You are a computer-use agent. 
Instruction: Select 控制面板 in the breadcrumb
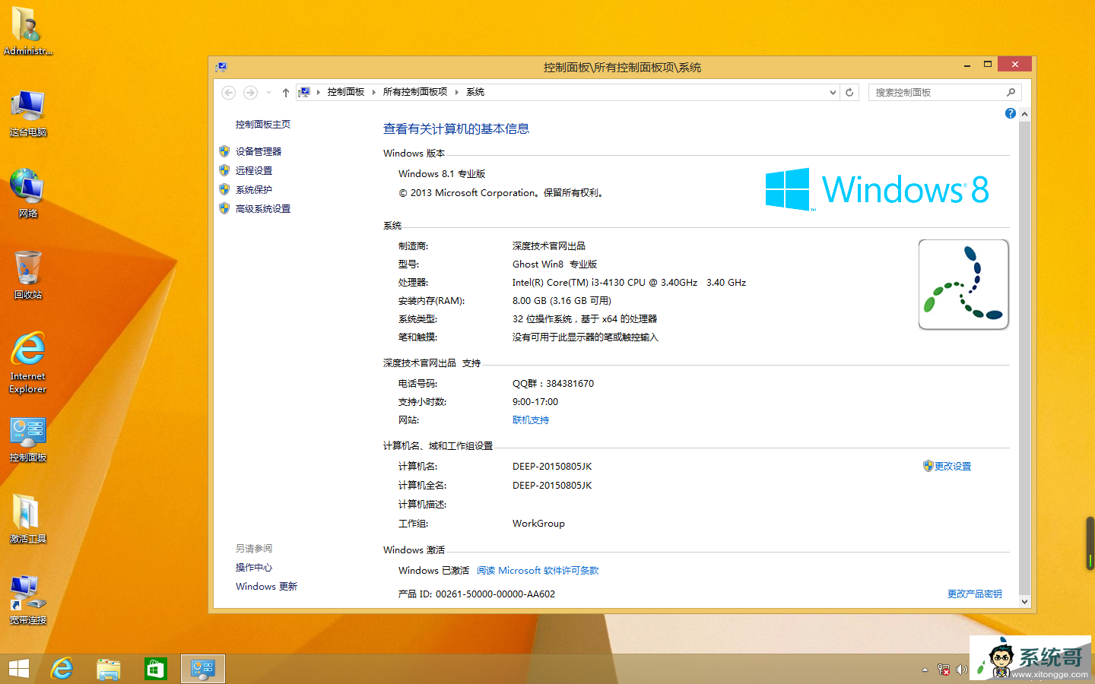pos(346,92)
